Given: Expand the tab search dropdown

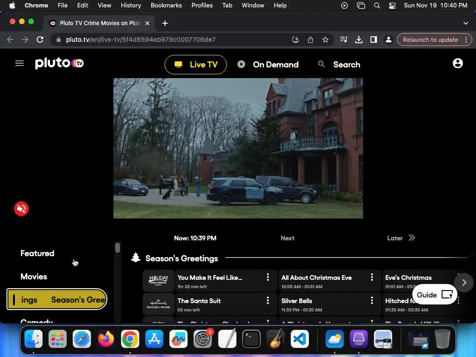Looking at the screenshot, I should click(465, 23).
